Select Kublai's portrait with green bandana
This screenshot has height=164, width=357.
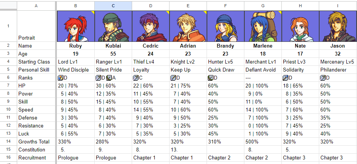tap(113, 26)
